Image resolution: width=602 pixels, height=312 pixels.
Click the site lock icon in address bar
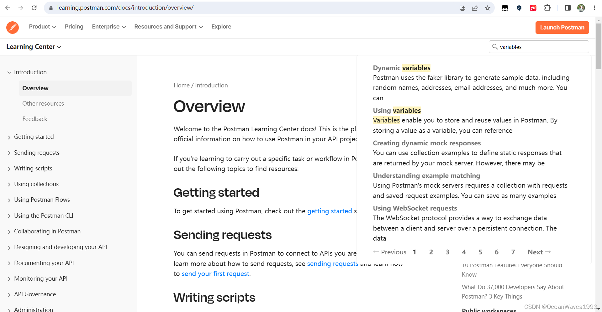(x=51, y=8)
